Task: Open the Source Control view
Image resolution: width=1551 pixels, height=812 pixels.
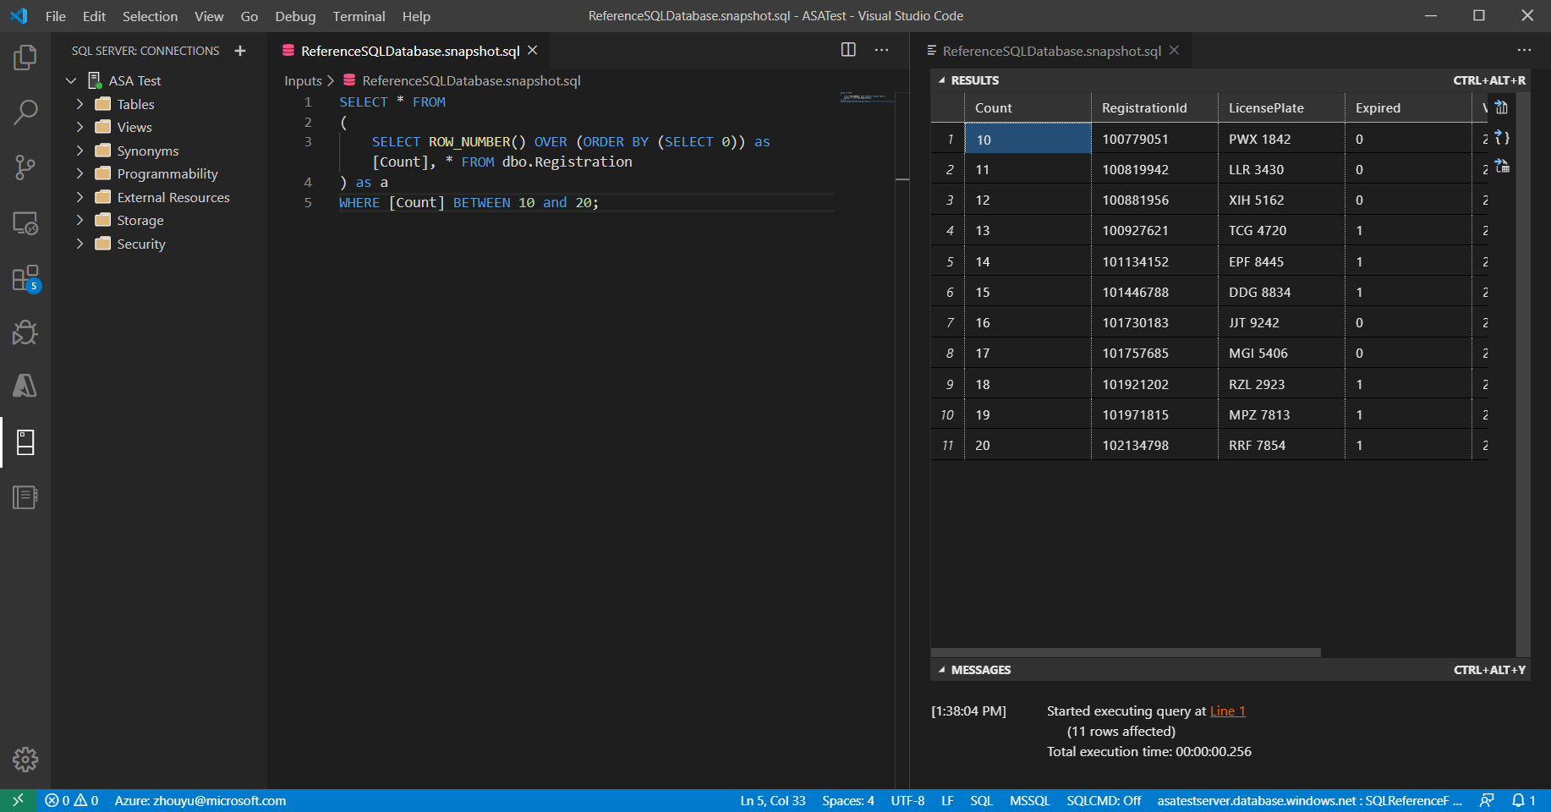Action: pos(25,167)
